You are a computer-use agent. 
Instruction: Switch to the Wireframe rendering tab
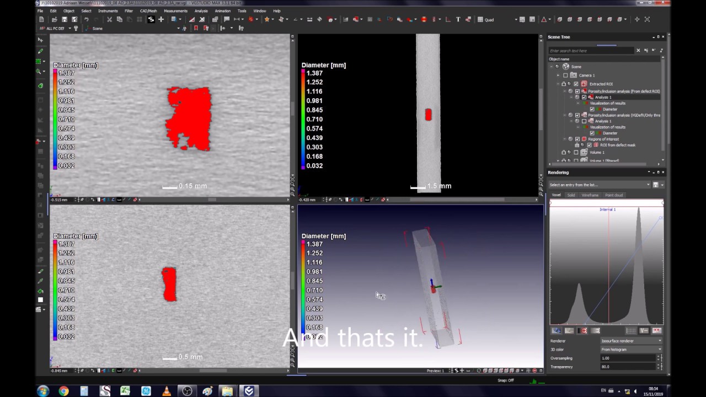click(x=590, y=195)
